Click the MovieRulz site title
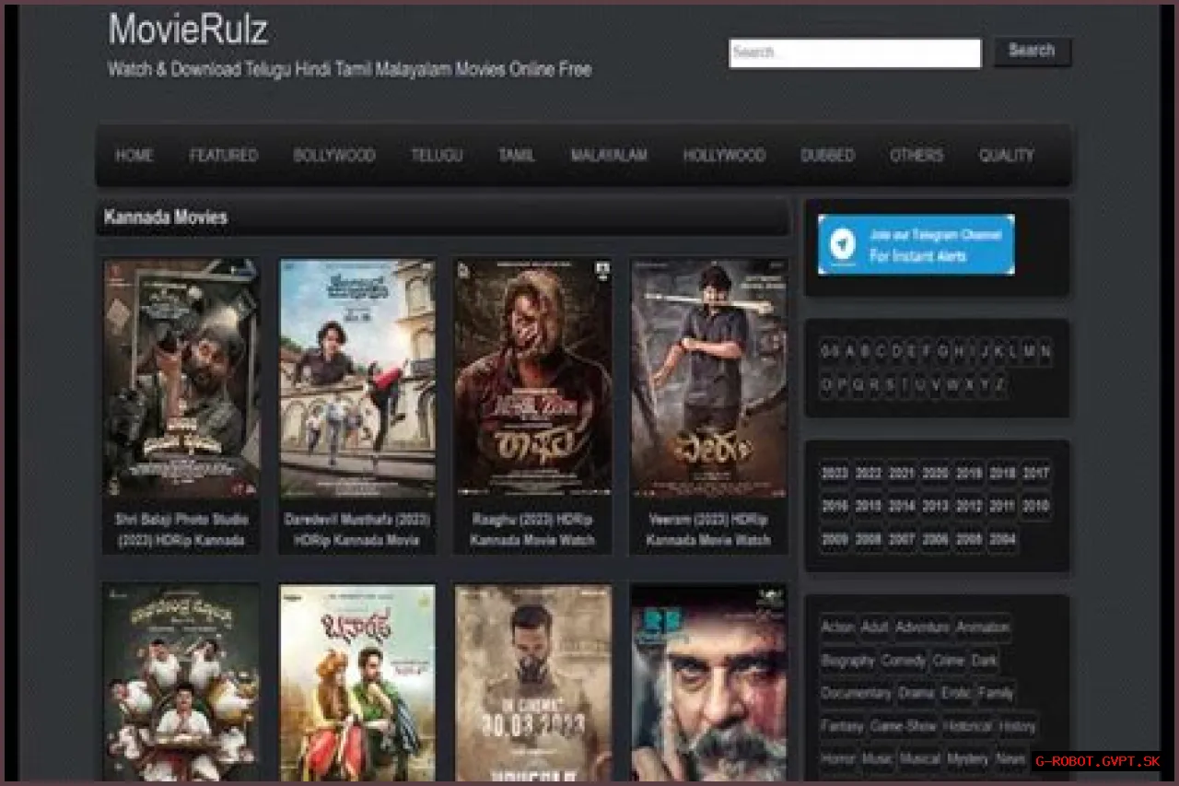This screenshot has width=1179, height=786. (x=188, y=29)
